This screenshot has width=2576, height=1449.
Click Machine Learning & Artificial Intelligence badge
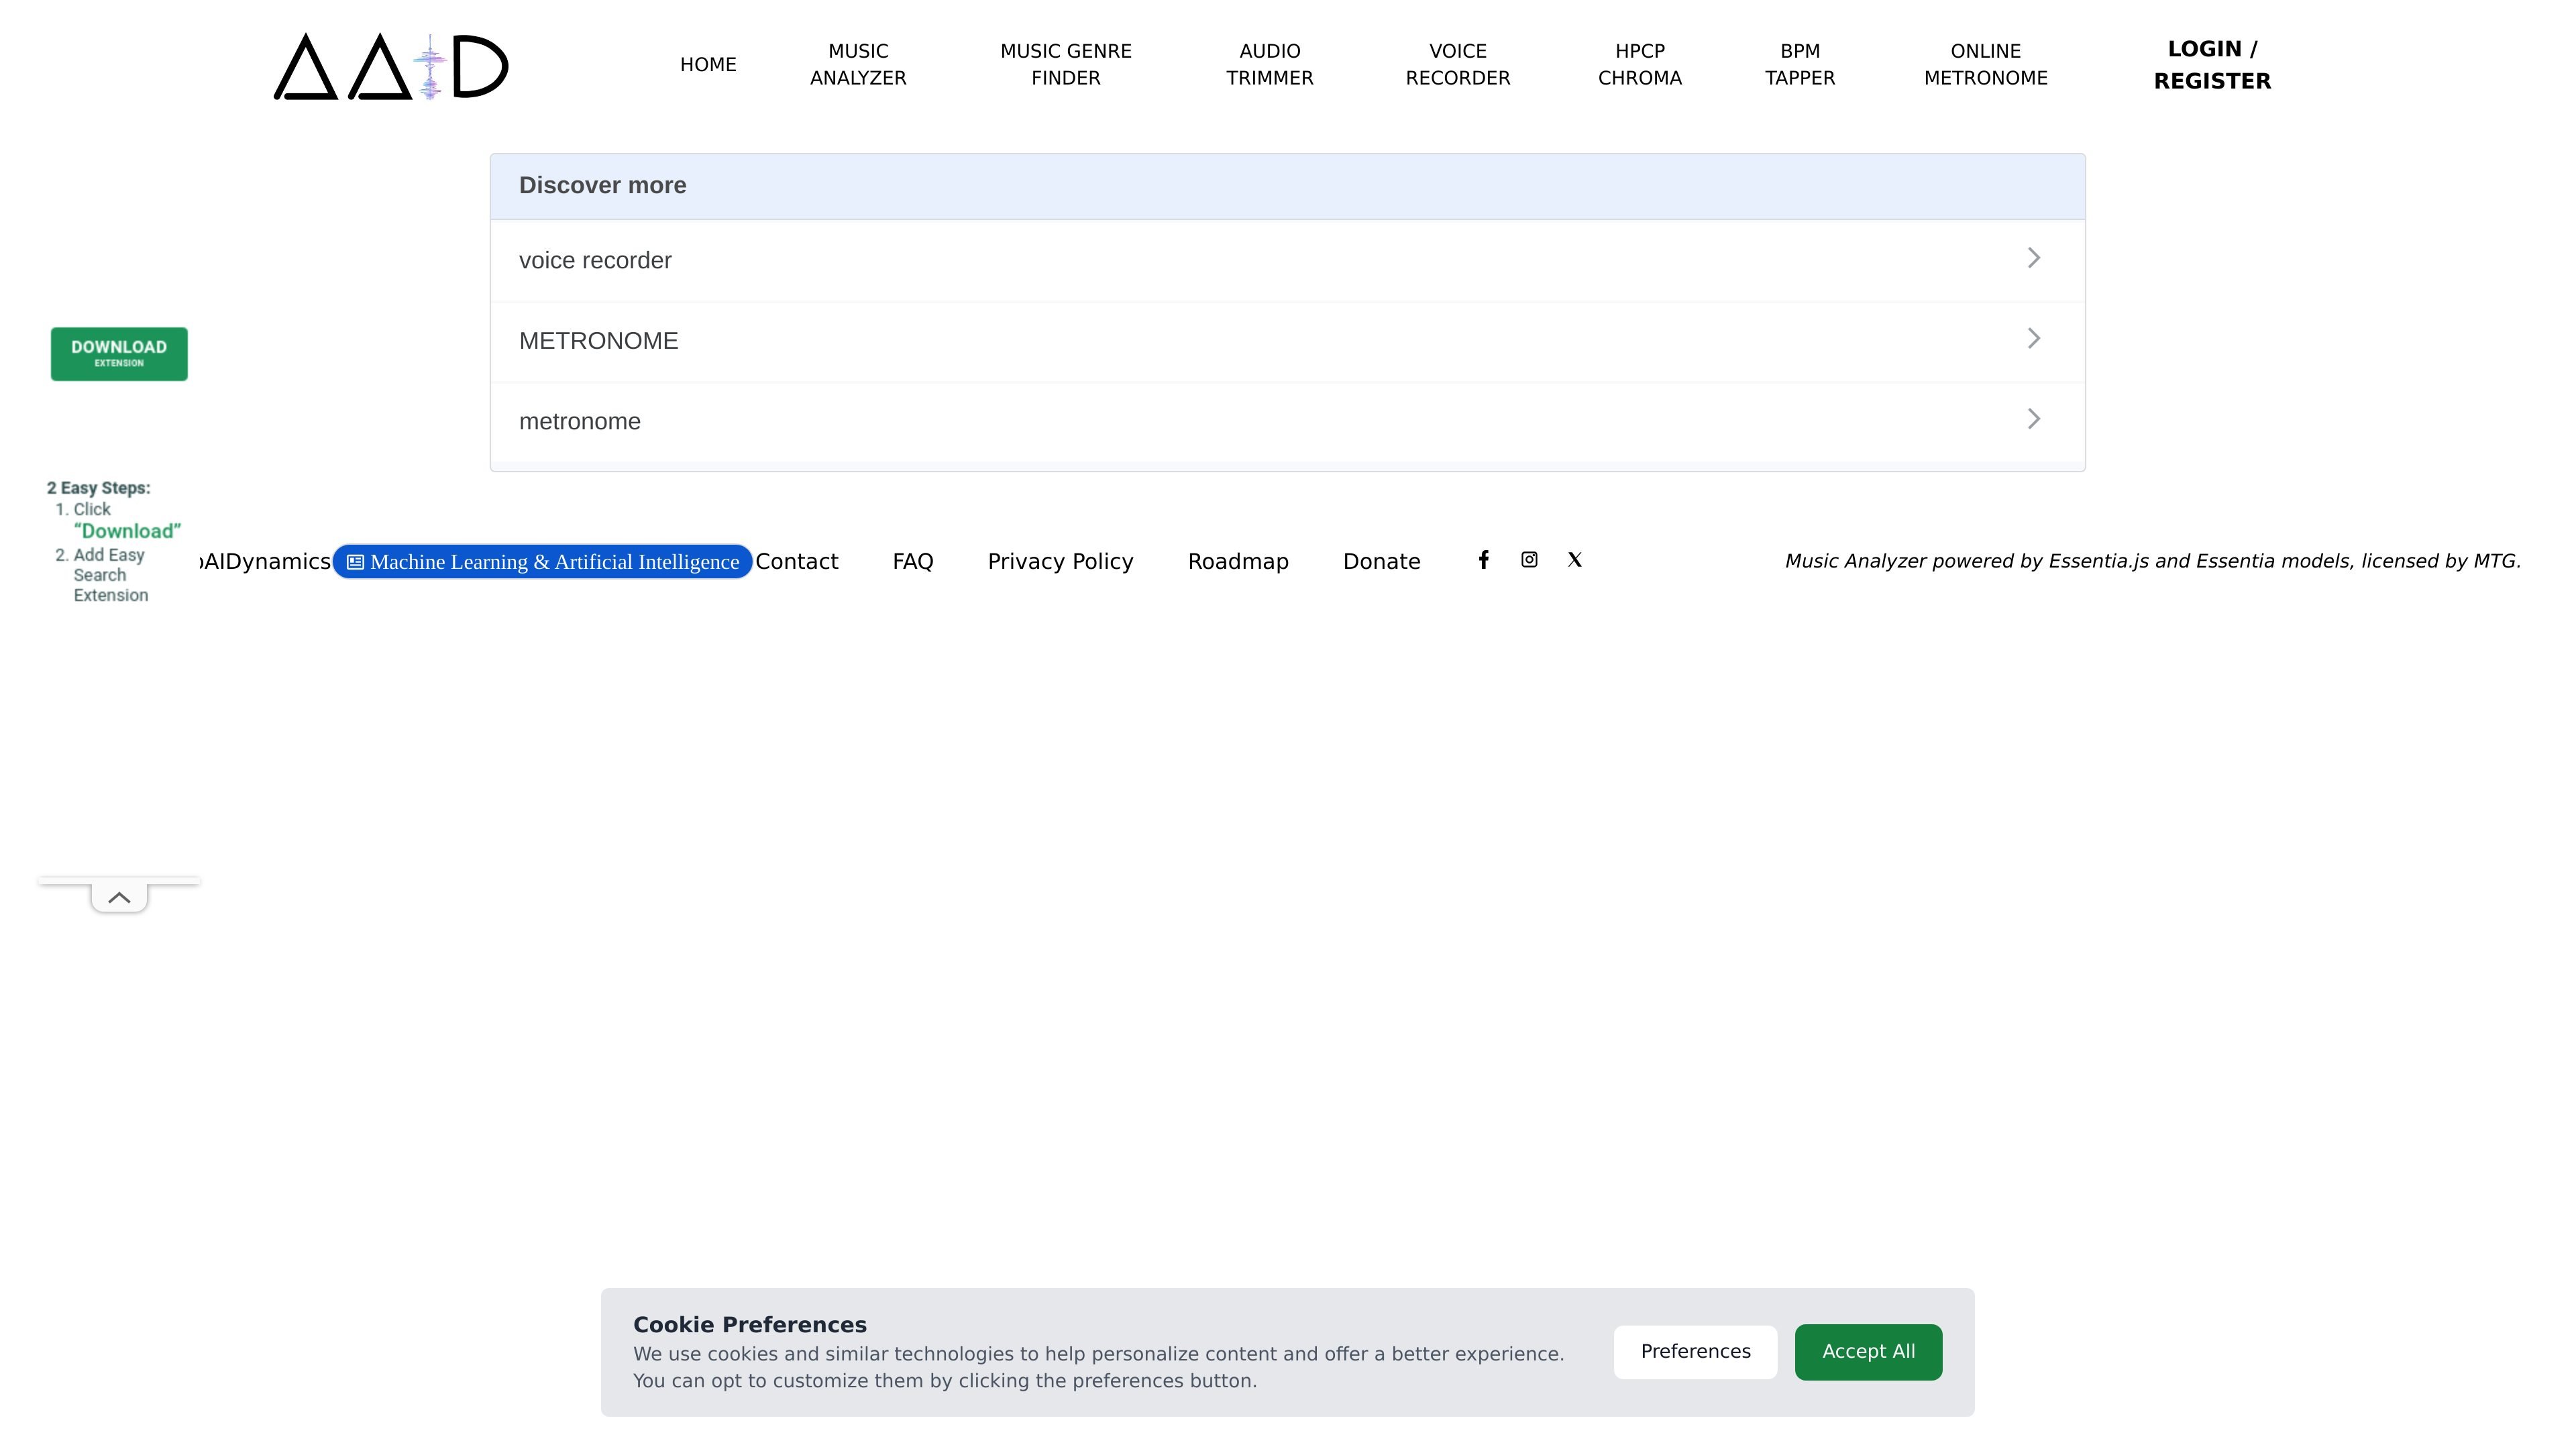pos(542,562)
